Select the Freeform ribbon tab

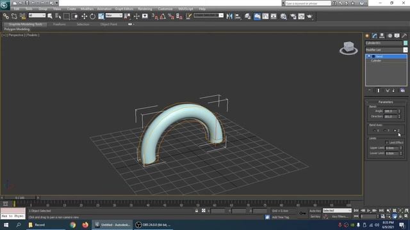[x=60, y=24]
